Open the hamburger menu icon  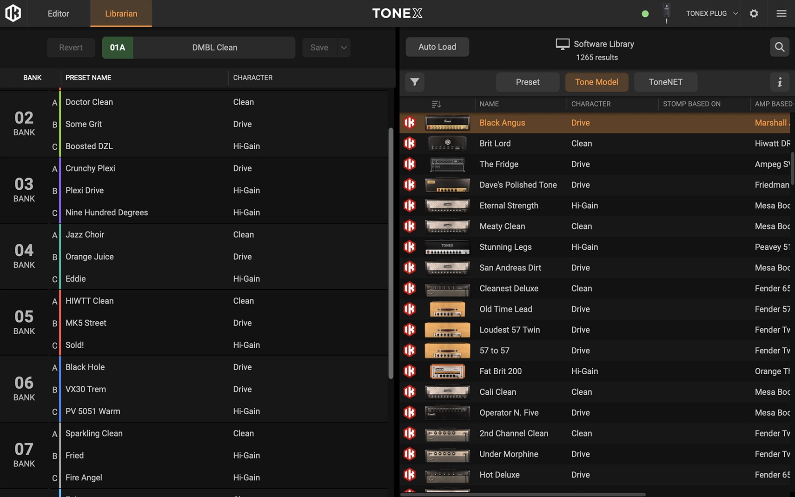pyautogui.click(x=781, y=13)
